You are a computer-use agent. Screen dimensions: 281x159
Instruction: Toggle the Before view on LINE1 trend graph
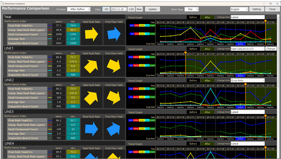coord(193,49)
